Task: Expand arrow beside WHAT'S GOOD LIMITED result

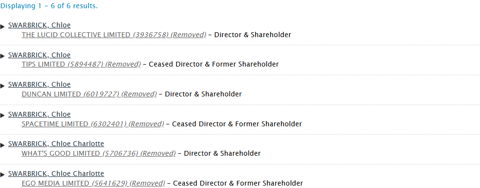Action: pyautogui.click(x=2, y=145)
